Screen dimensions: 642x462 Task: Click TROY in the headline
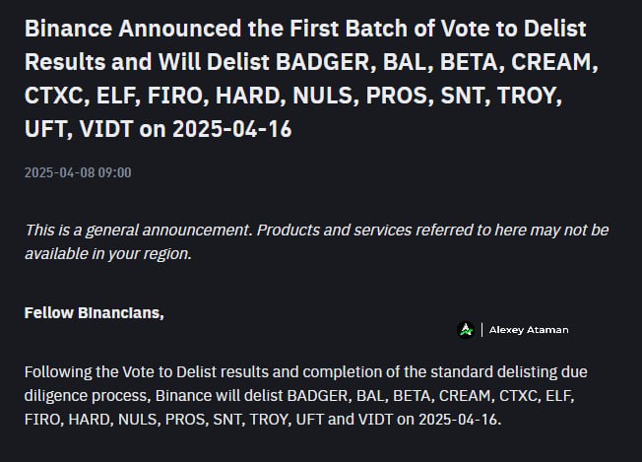pos(527,96)
